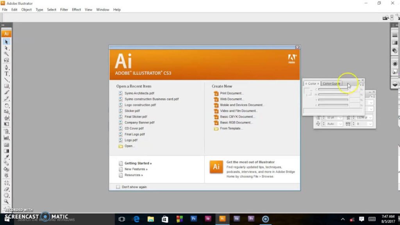Click the Magenta (M) slider in the Color panel
Screen dimensions: 400x225
click(333, 95)
